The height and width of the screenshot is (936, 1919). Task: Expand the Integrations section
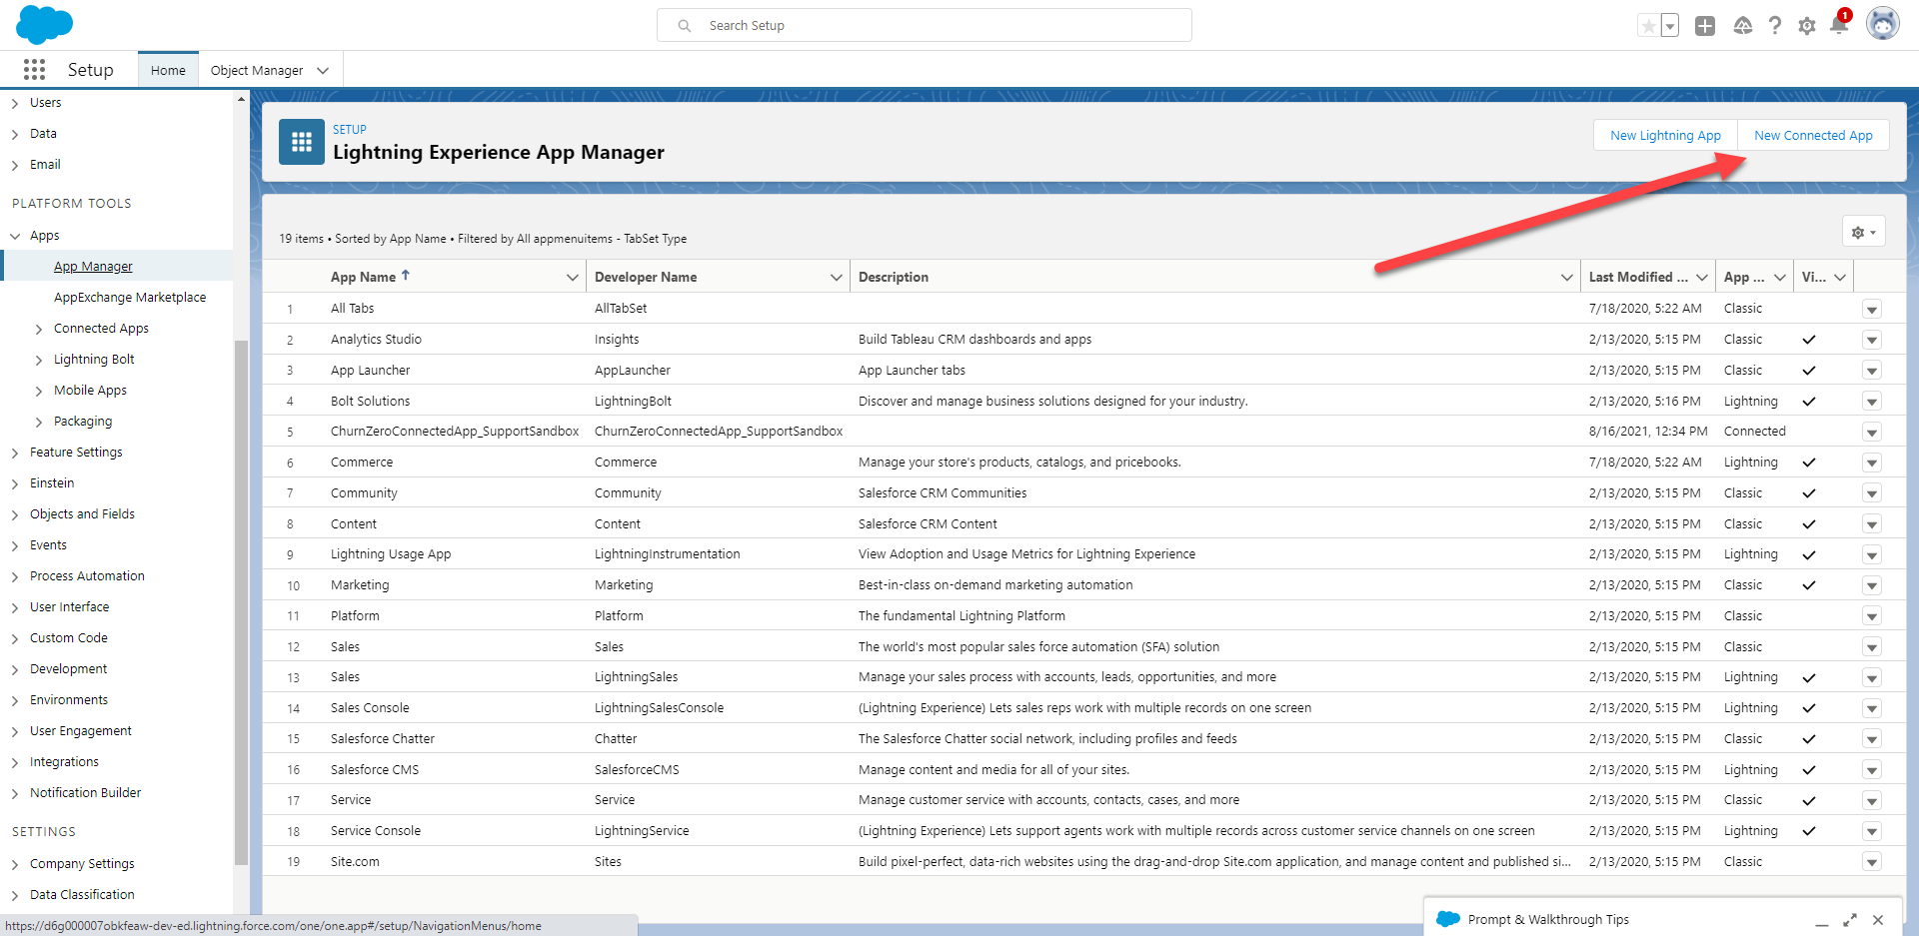(x=15, y=762)
